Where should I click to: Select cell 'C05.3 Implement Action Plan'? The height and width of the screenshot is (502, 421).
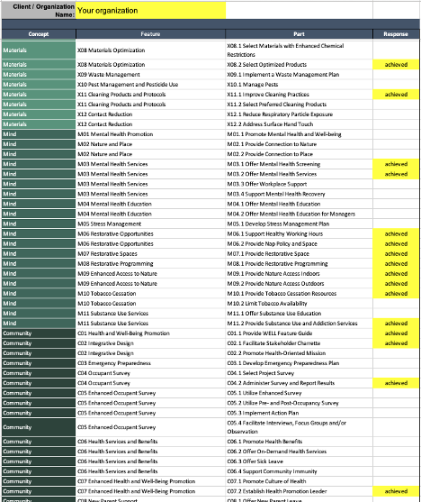[300, 413]
